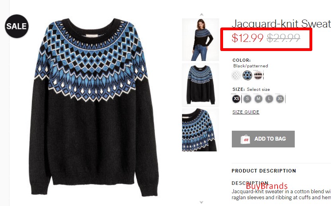Image resolution: width=331 pixels, height=206 pixels.
Task: Click the ADD TO BAG button
Action: point(263,139)
